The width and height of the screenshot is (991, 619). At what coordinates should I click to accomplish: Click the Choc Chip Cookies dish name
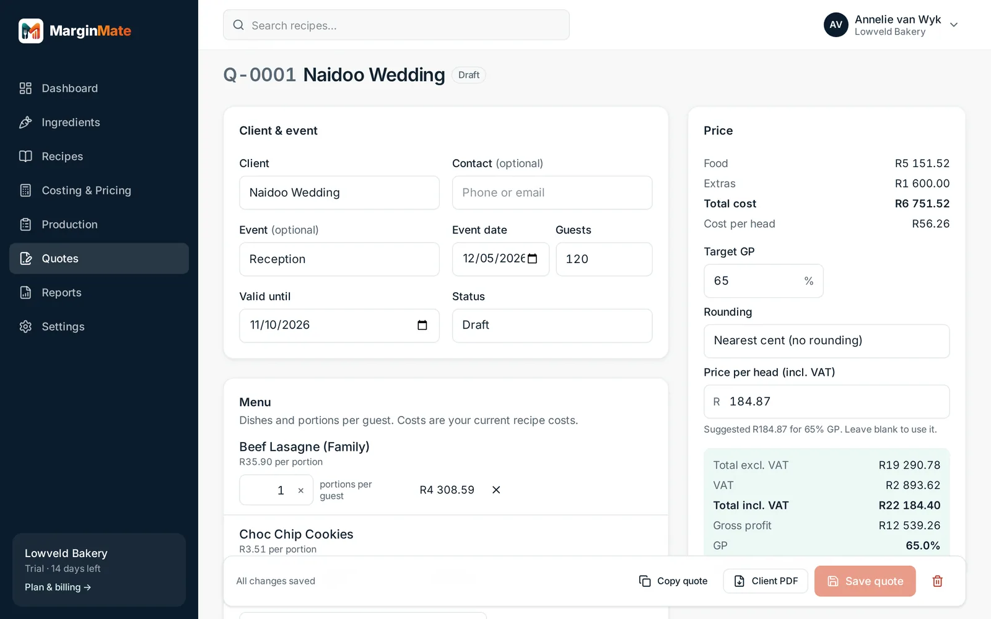click(x=296, y=534)
